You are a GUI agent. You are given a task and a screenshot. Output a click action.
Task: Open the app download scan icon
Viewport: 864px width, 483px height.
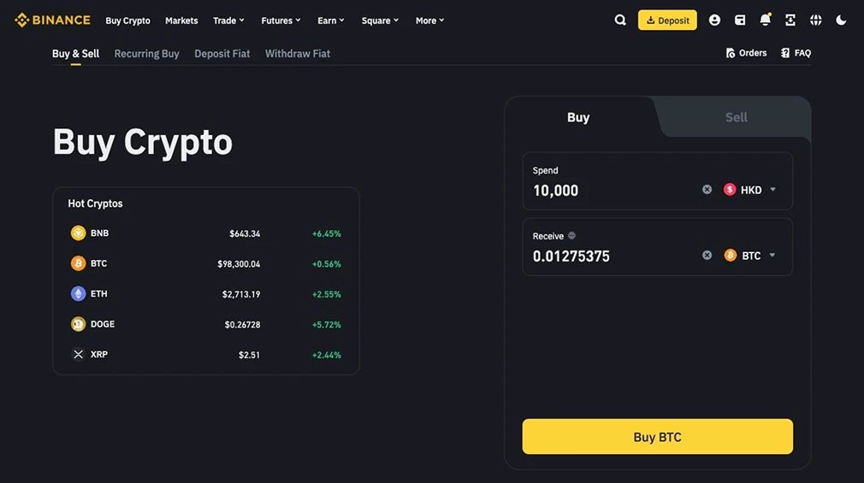pyautogui.click(x=790, y=21)
